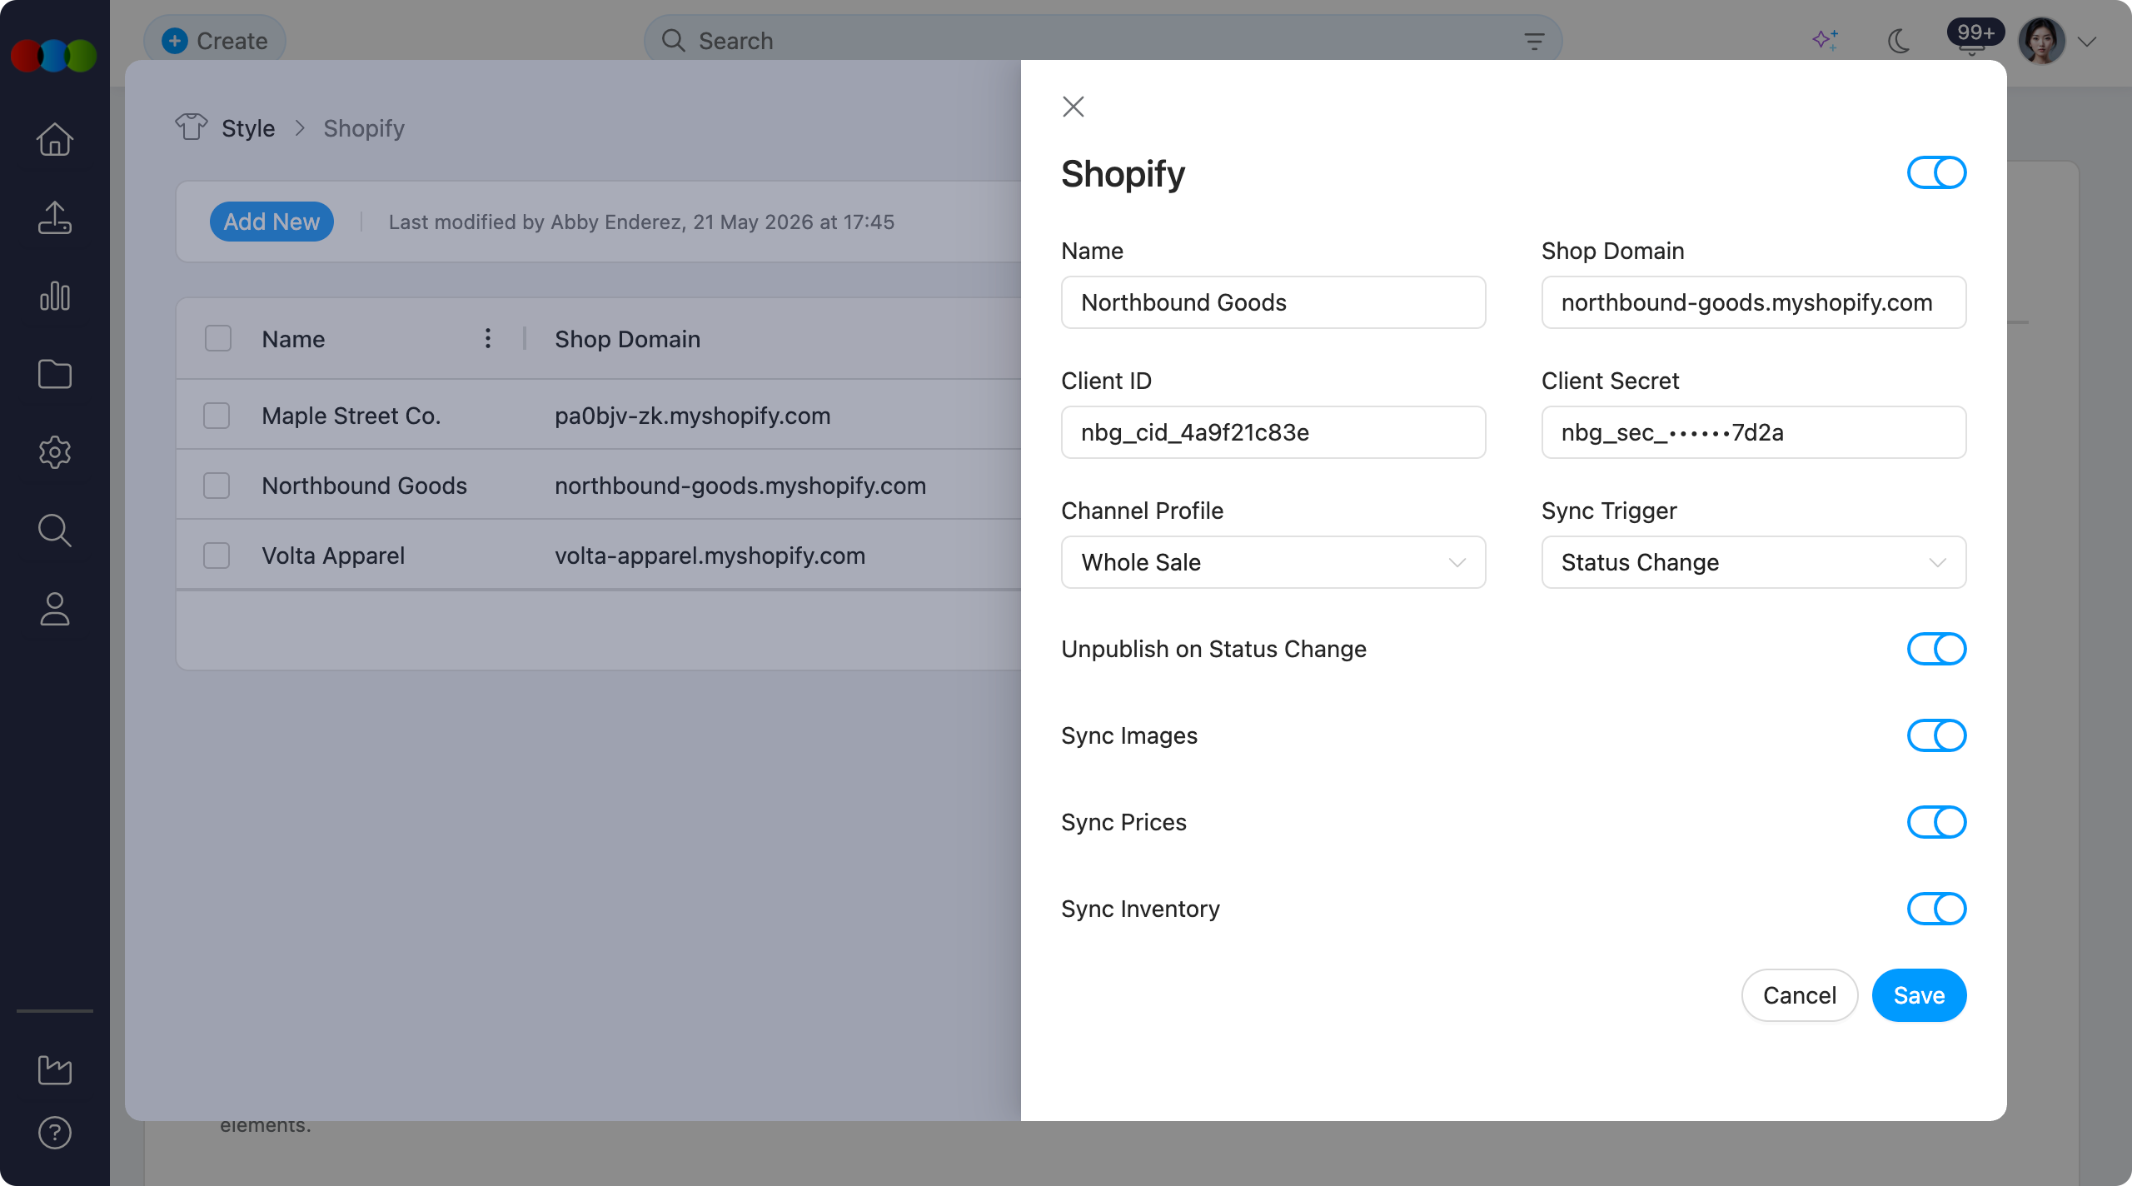Screen dimensions: 2132x1186
Task: Check the Northbound Goods row checkbox
Action: click(217, 485)
